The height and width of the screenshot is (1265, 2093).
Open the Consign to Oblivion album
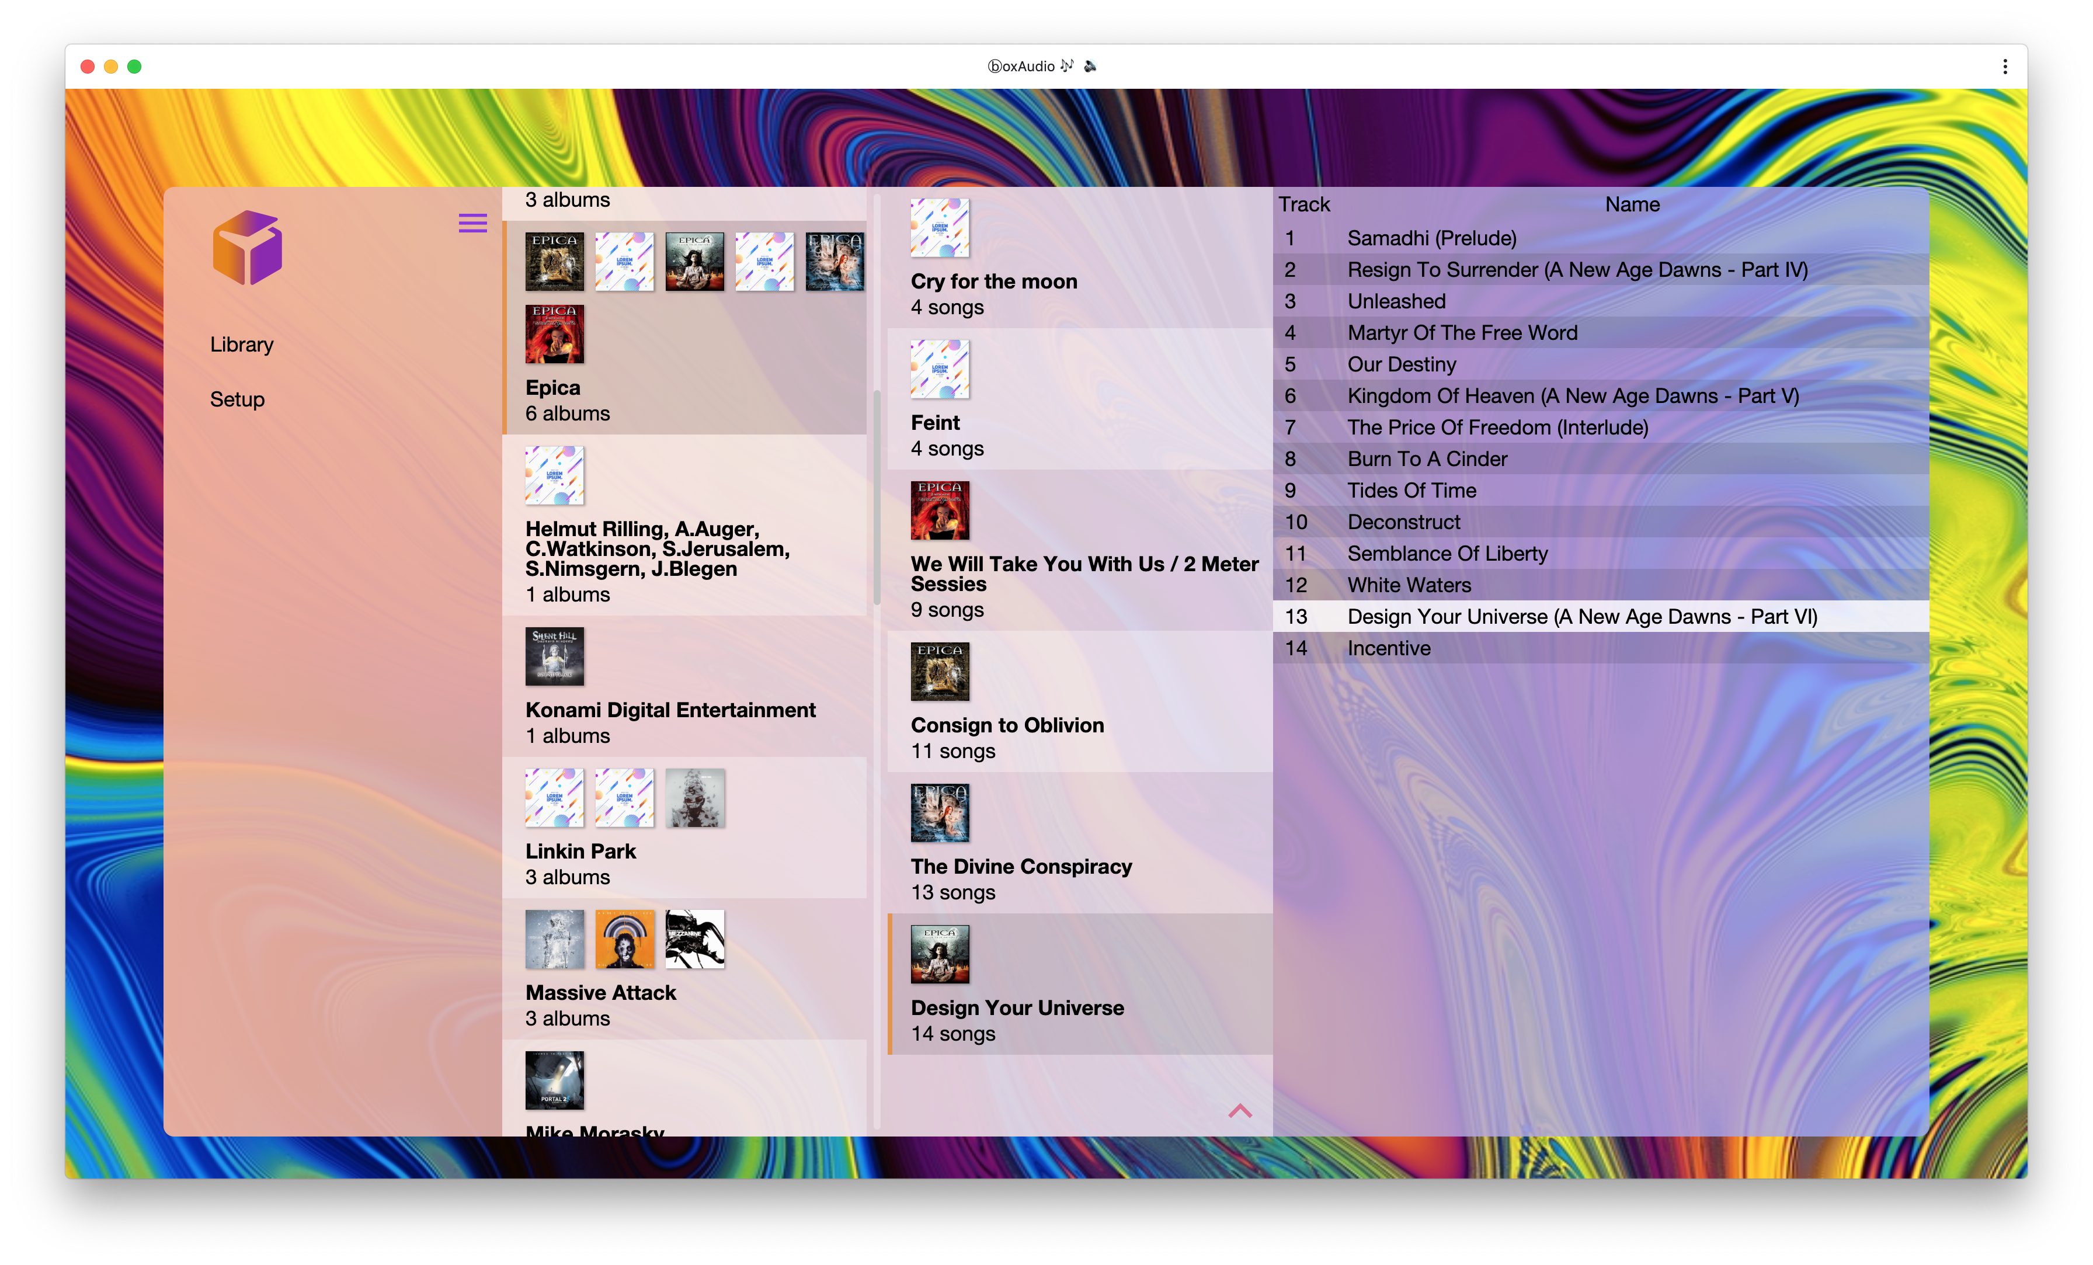[1007, 725]
